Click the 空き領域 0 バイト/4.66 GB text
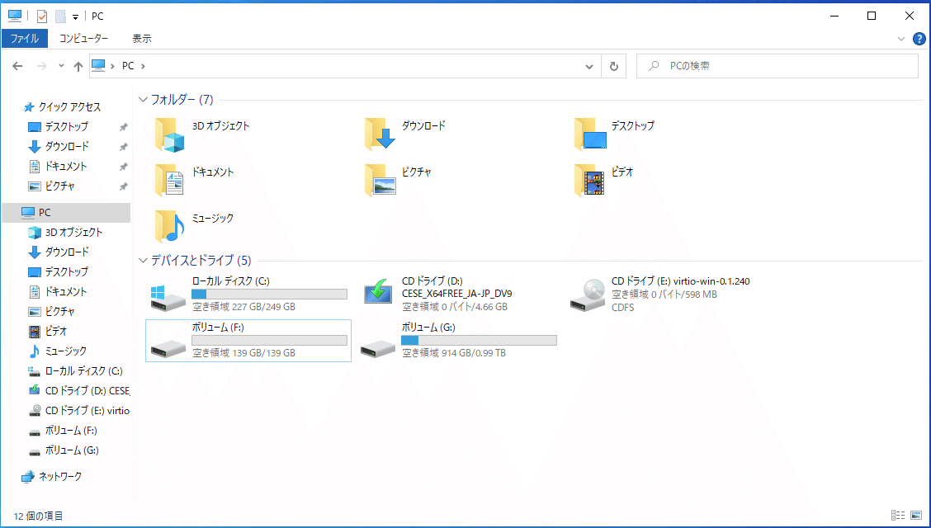Image resolution: width=931 pixels, height=528 pixels. click(x=455, y=307)
